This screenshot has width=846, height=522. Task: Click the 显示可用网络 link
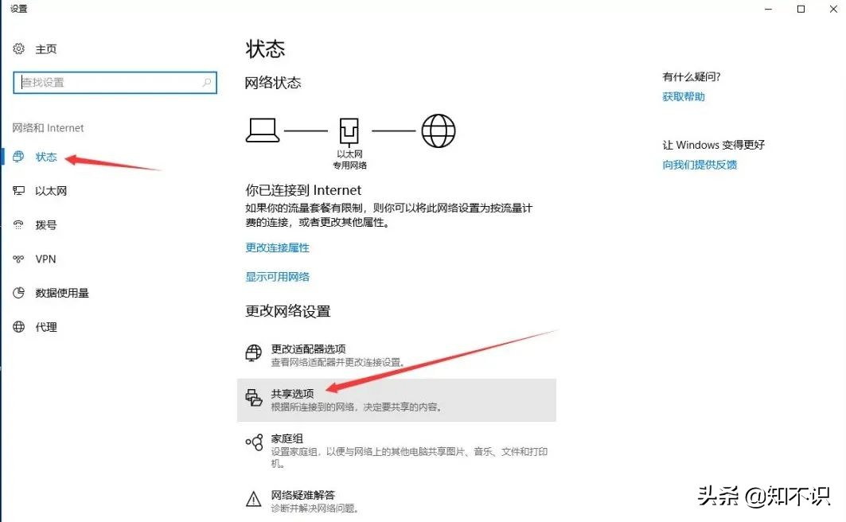[x=277, y=276]
